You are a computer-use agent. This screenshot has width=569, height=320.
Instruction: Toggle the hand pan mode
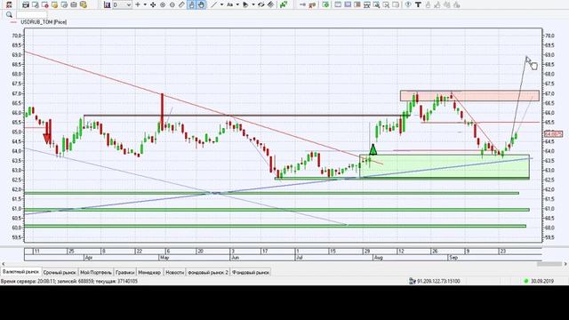pos(202,4)
